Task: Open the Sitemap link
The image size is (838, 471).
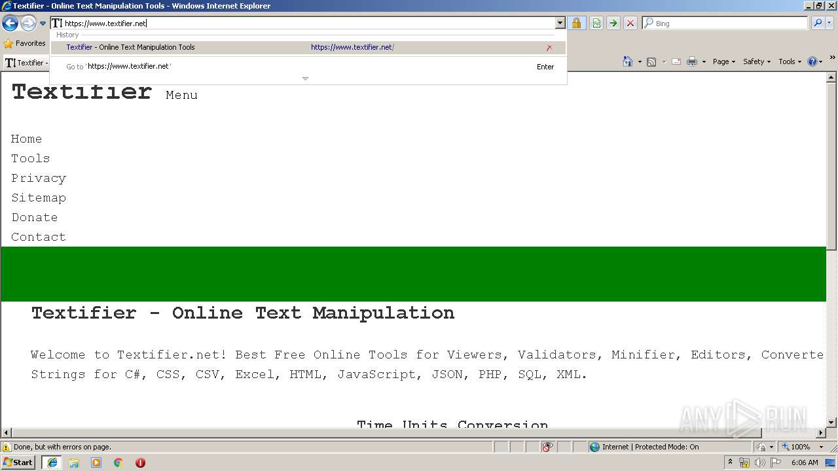Action: point(39,198)
